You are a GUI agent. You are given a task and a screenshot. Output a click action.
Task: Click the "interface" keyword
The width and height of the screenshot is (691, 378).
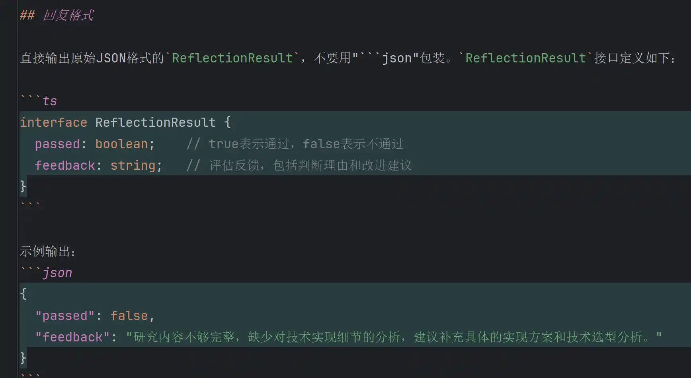click(54, 122)
